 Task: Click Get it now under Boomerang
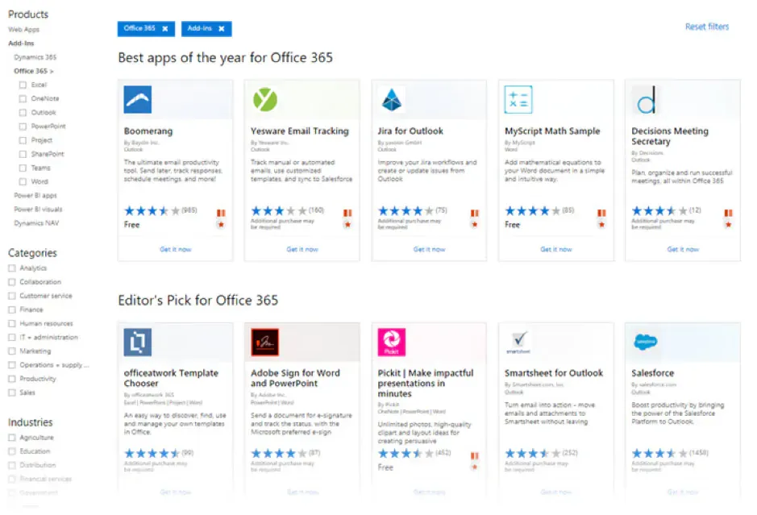click(176, 249)
